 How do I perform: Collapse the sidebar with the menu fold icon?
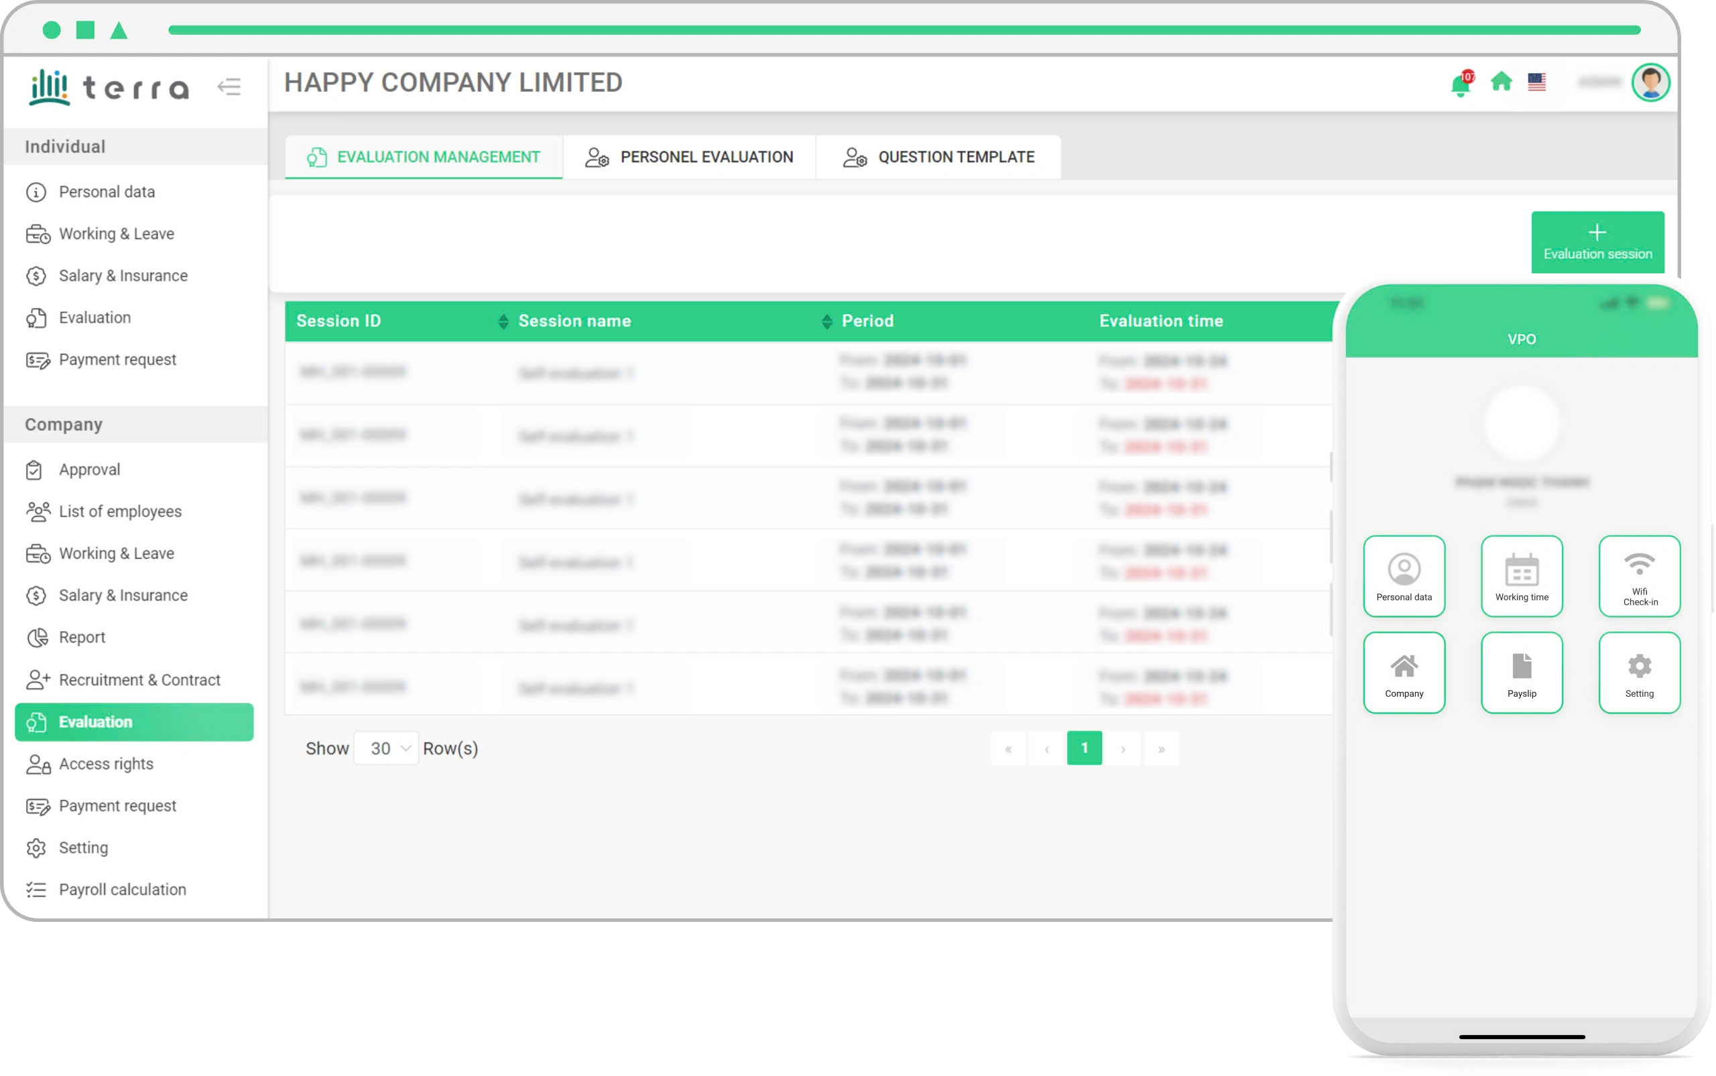[x=229, y=87]
